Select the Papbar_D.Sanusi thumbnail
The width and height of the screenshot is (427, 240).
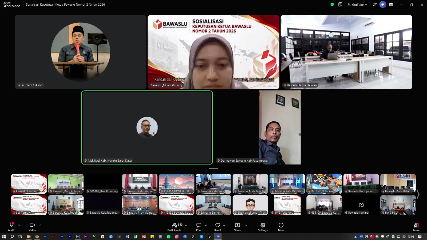[x=324, y=184]
